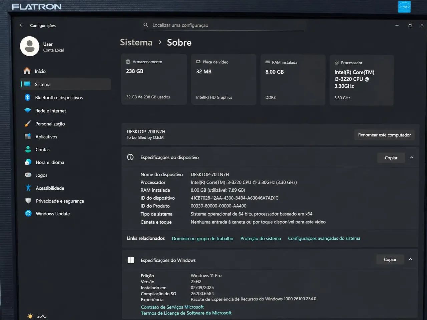Select Sistema in the sidebar
The width and height of the screenshot is (427, 320).
click(66, 84)
